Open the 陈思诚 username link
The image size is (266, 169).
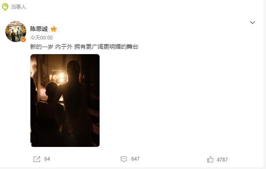tap(39, 29)
